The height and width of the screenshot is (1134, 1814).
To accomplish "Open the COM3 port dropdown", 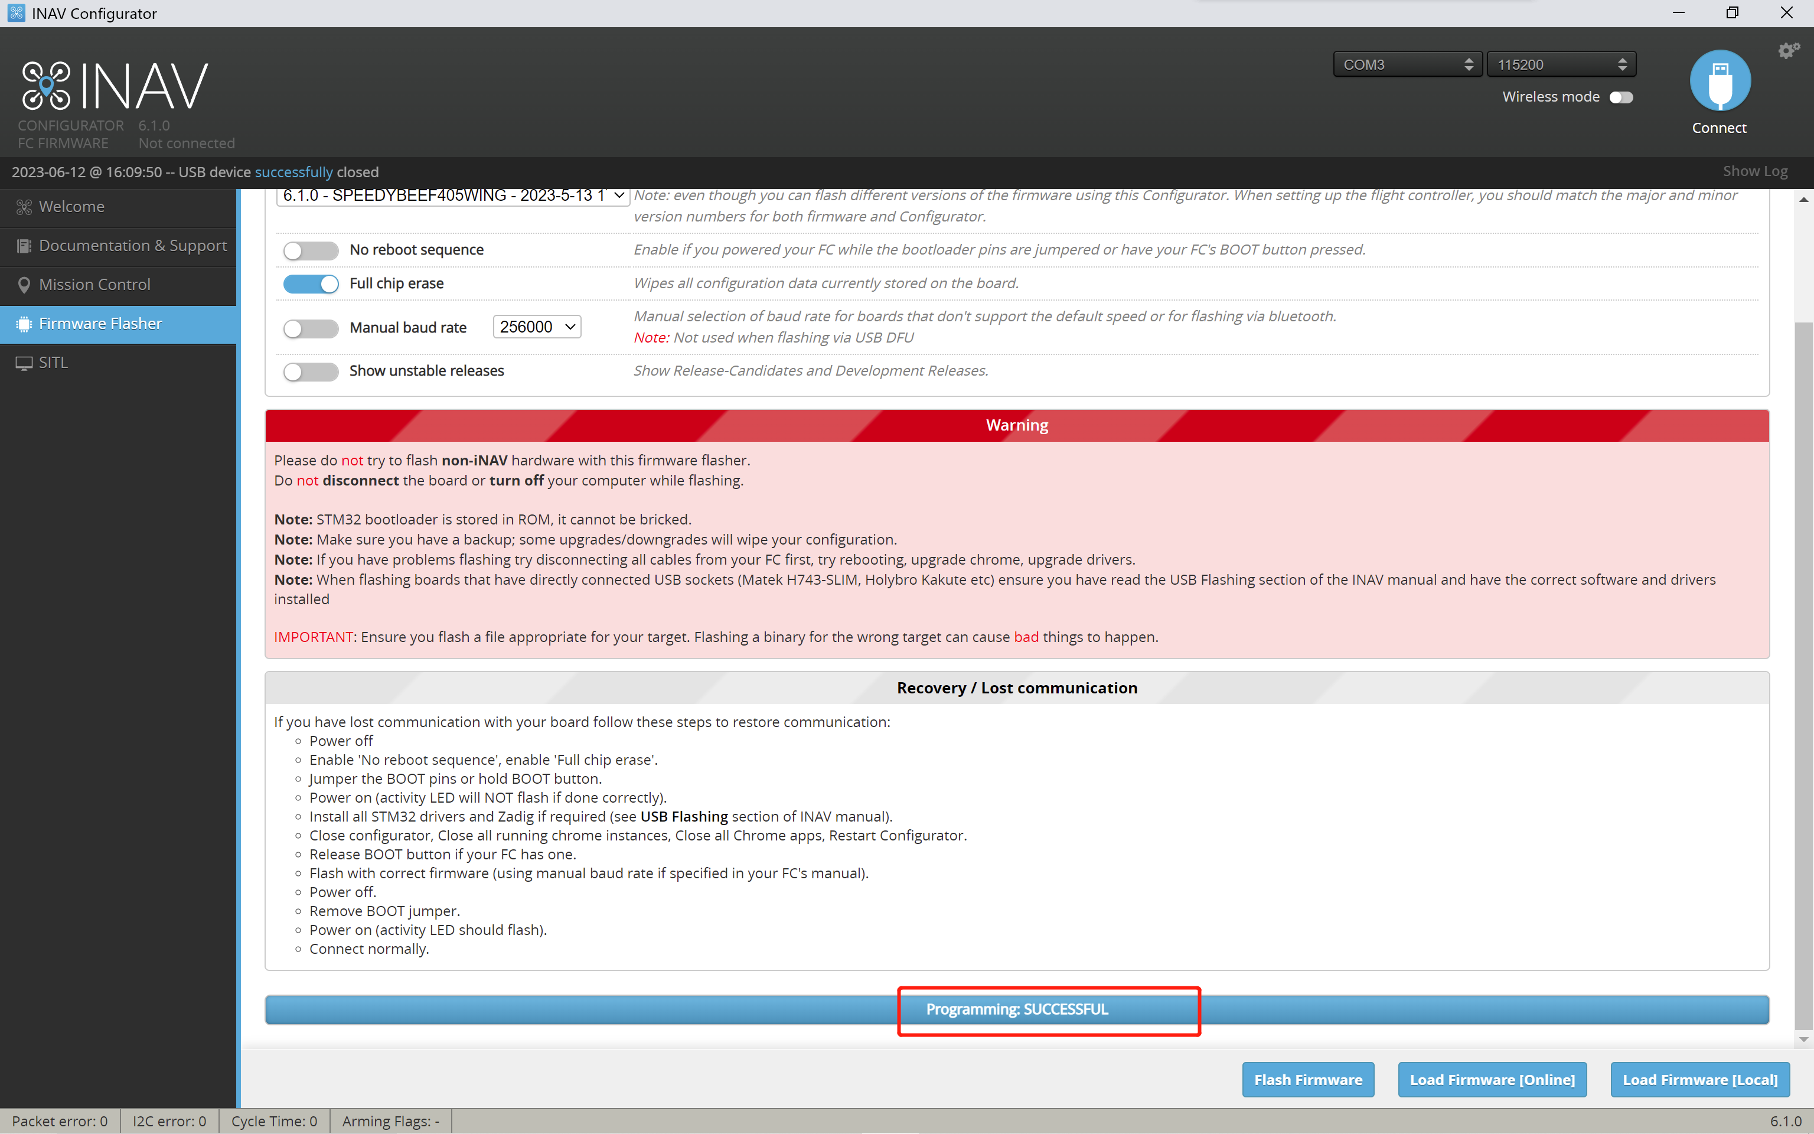I will [1408, 64].
